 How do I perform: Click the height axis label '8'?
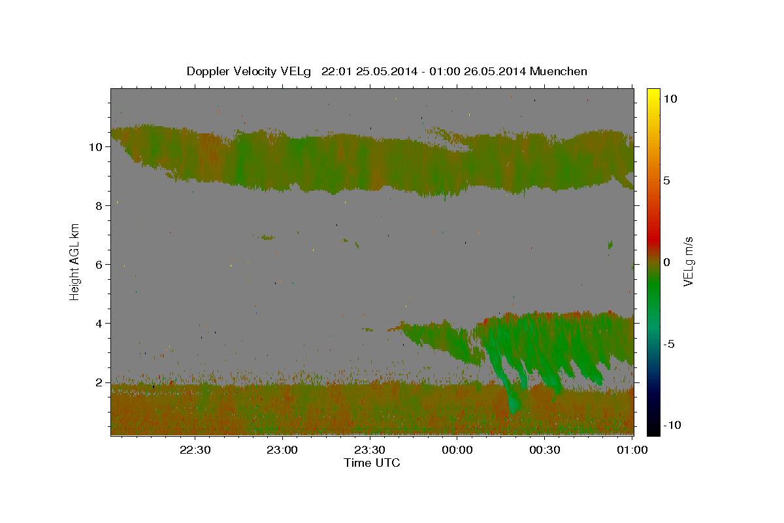coord(99,206)
